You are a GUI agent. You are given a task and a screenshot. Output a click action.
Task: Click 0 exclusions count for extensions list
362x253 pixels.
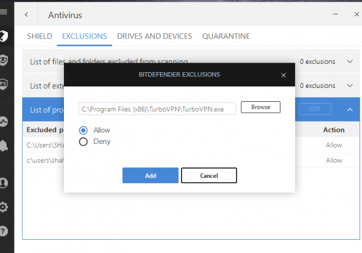click(x=317, y=86)
